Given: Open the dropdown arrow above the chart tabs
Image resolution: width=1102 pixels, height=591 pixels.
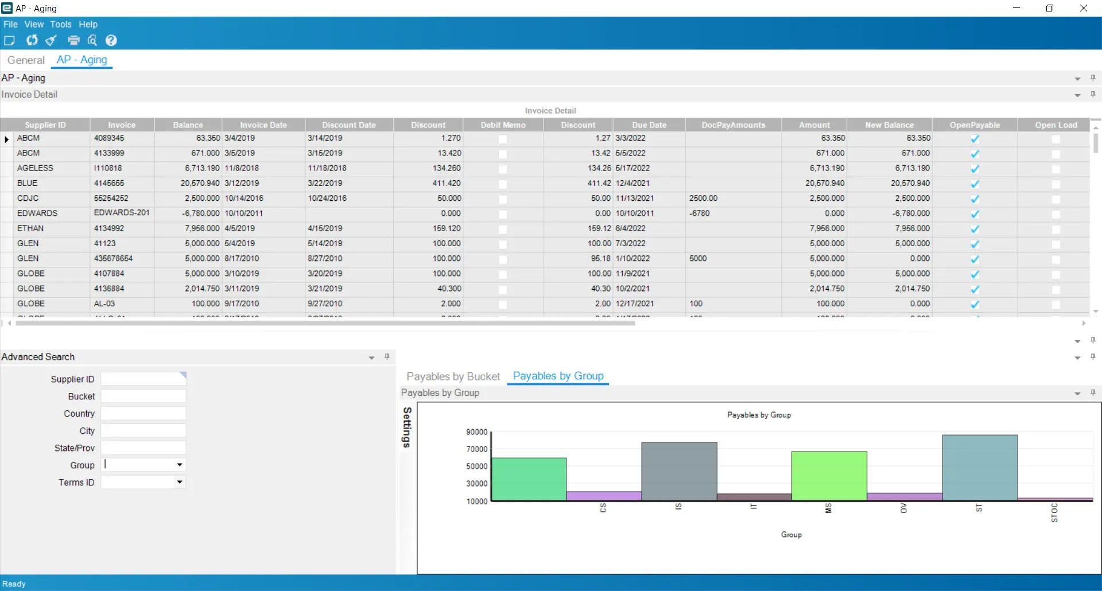Looking at the screenshot, I should pos(1077,341).
